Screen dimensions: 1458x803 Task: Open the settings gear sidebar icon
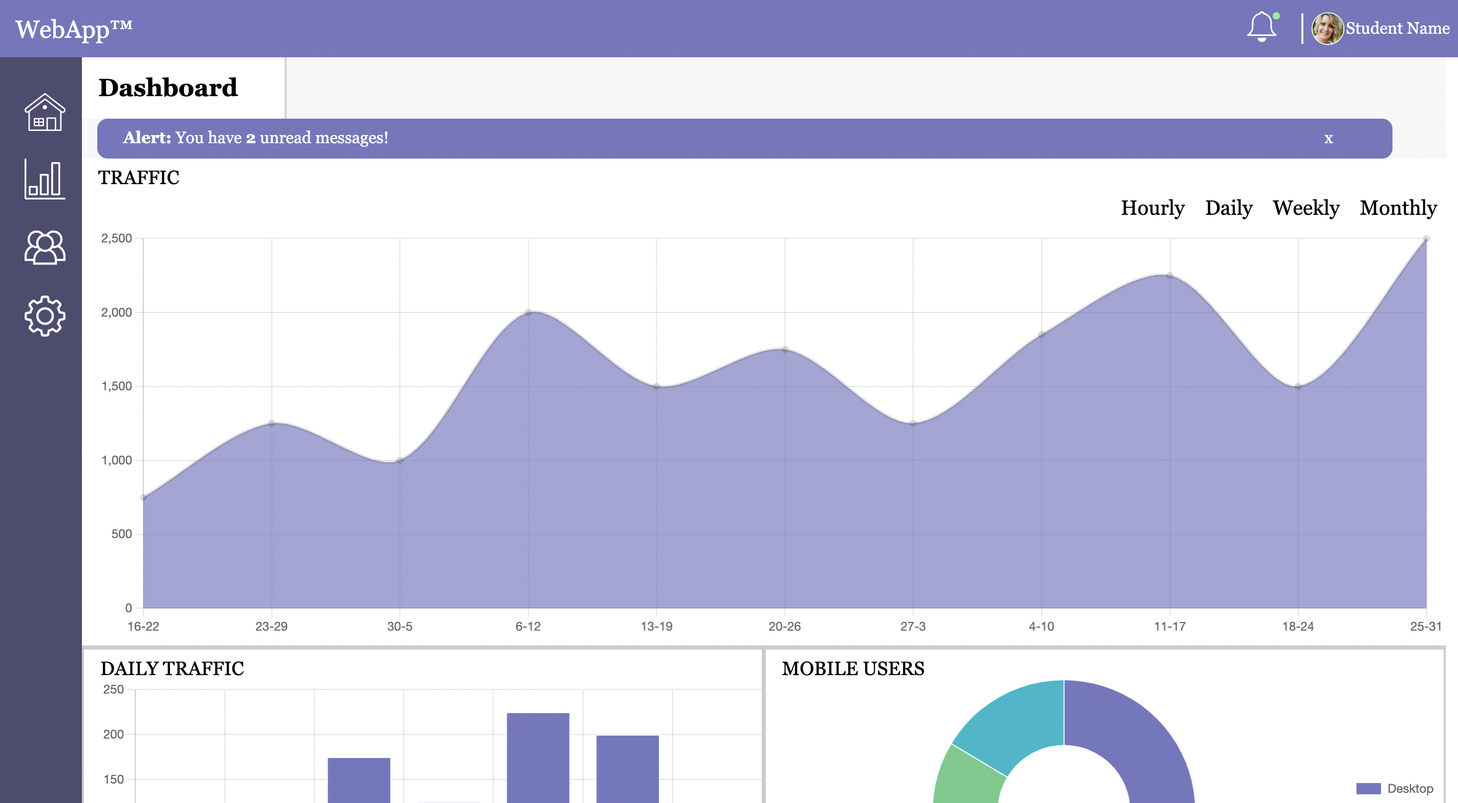(45, 316)
